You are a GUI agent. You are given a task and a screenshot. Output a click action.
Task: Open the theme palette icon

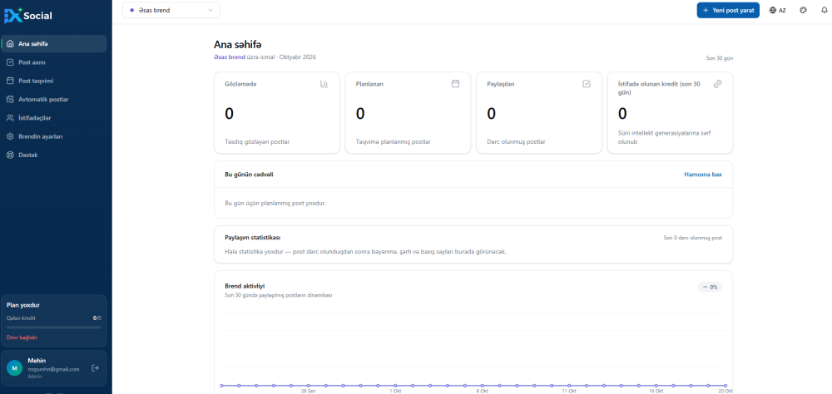click(x=804, y=10)
